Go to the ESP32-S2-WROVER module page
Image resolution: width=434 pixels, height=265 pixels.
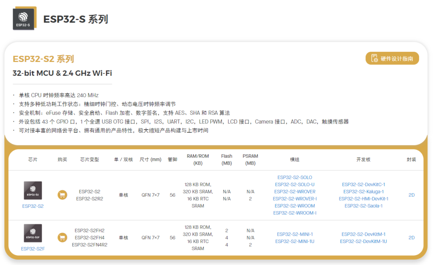(295, 192)
